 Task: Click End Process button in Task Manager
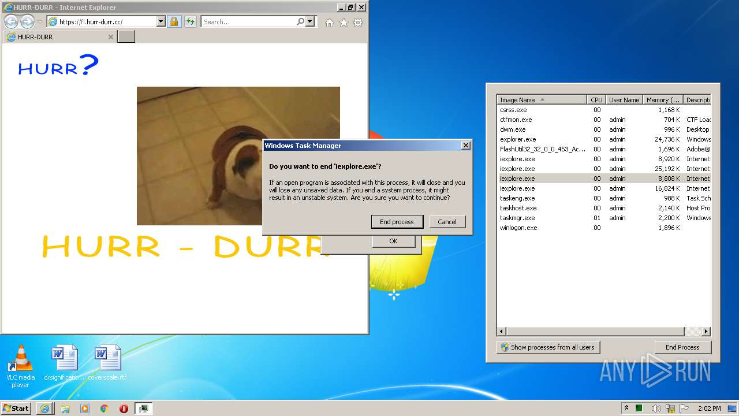click(682, 347)
